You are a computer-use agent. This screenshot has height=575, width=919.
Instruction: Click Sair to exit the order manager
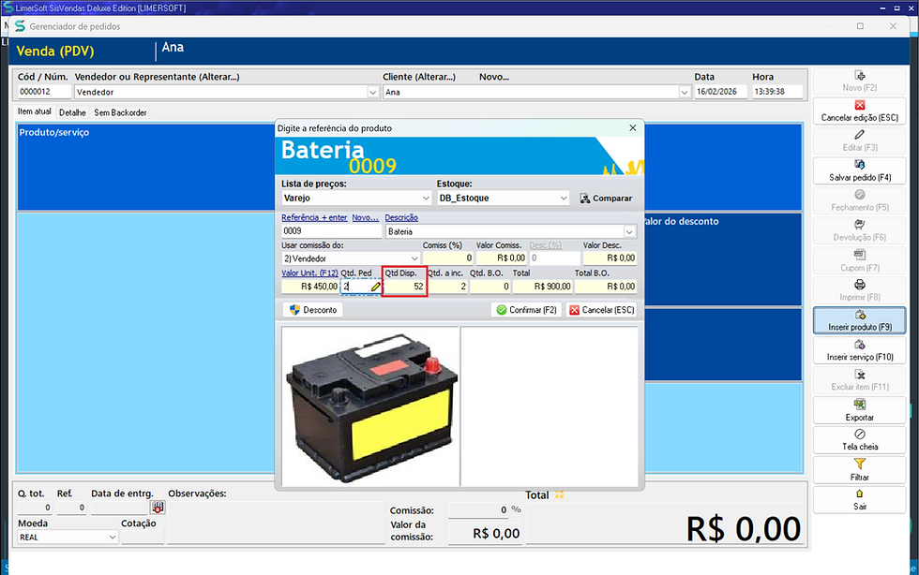point(858,499)
